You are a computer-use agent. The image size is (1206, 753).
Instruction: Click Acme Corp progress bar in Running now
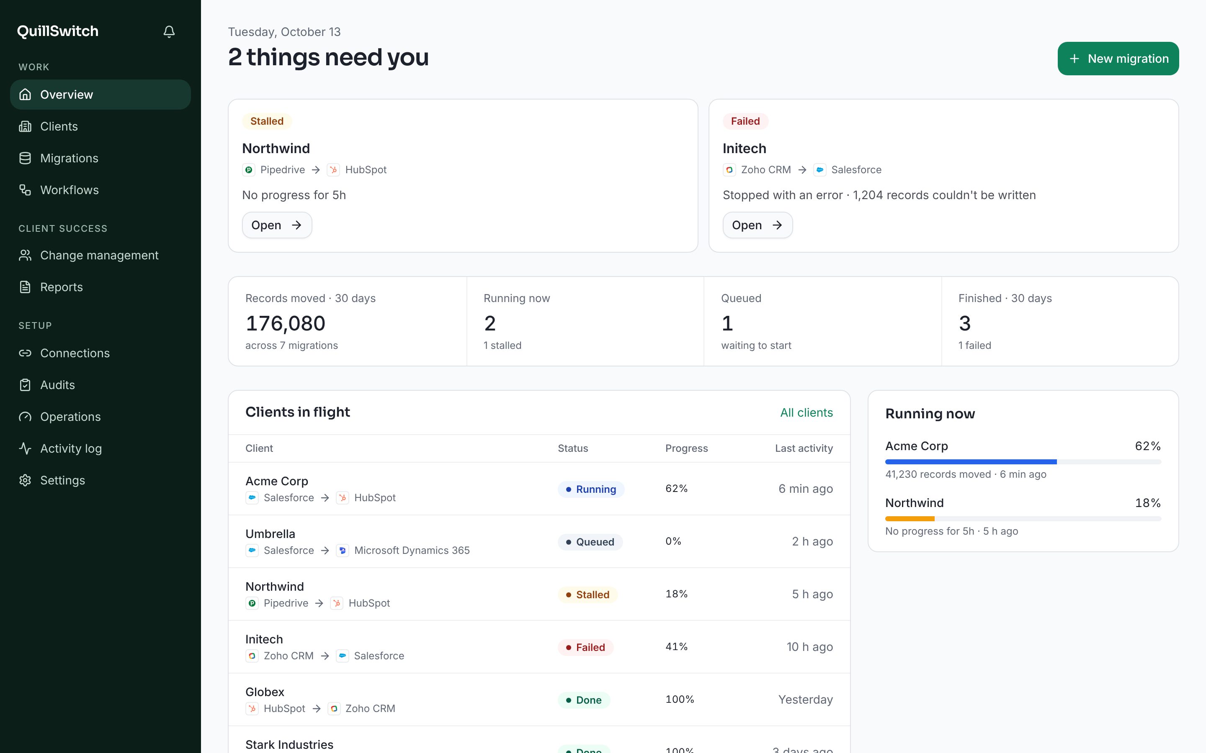(1023, 462)
